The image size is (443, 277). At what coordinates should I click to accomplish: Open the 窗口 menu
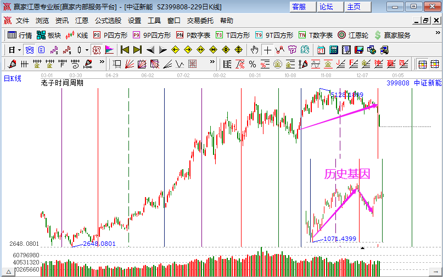pyautogui.click(x=174, y=21)
